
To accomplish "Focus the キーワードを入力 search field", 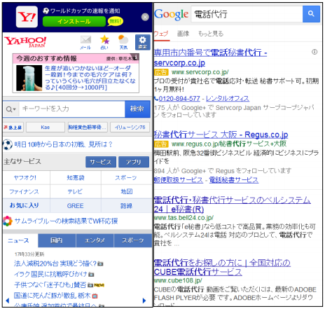I will click(x=72, y=109).
